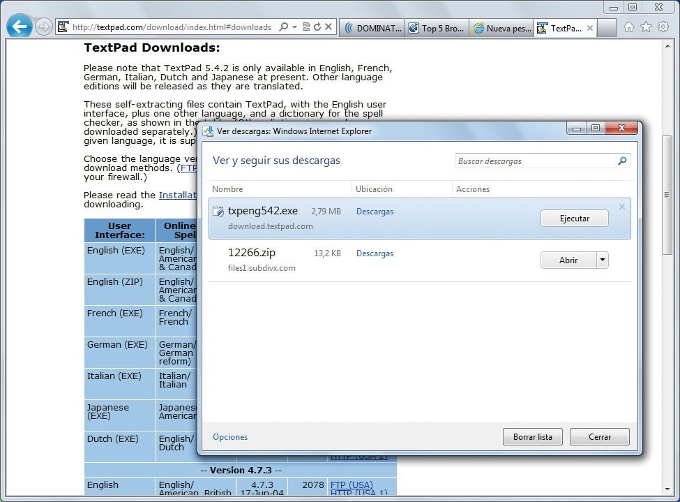Image resolution: width=680 pixels, height=502 pixels.
Task: Click the txpeng542.exe file icon
Action: click(x=218, y=212)
